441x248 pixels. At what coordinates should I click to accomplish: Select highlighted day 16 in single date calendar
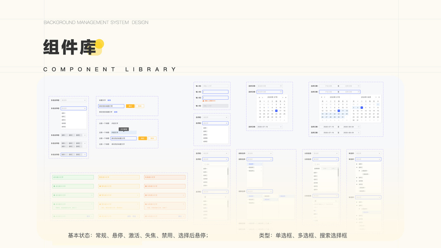pos(276,111)
